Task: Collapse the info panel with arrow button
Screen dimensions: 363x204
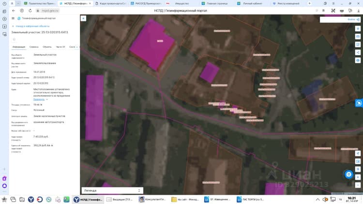Action: [x=83, y=18]
